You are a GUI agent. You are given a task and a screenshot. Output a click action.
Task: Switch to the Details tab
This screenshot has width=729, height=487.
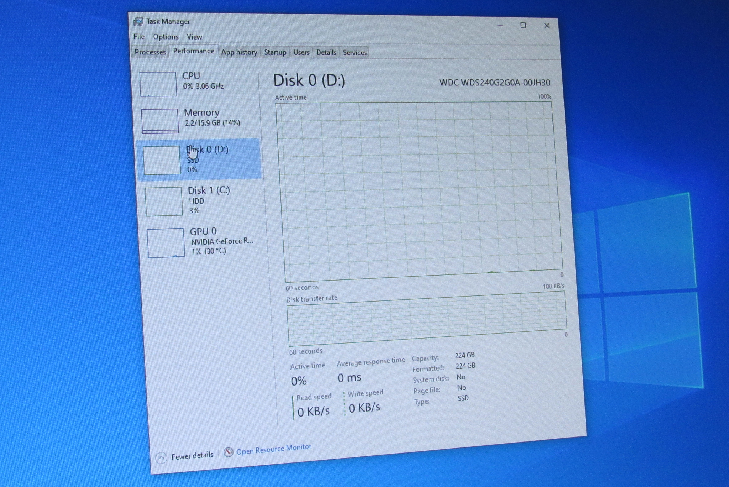pos(326,52)
